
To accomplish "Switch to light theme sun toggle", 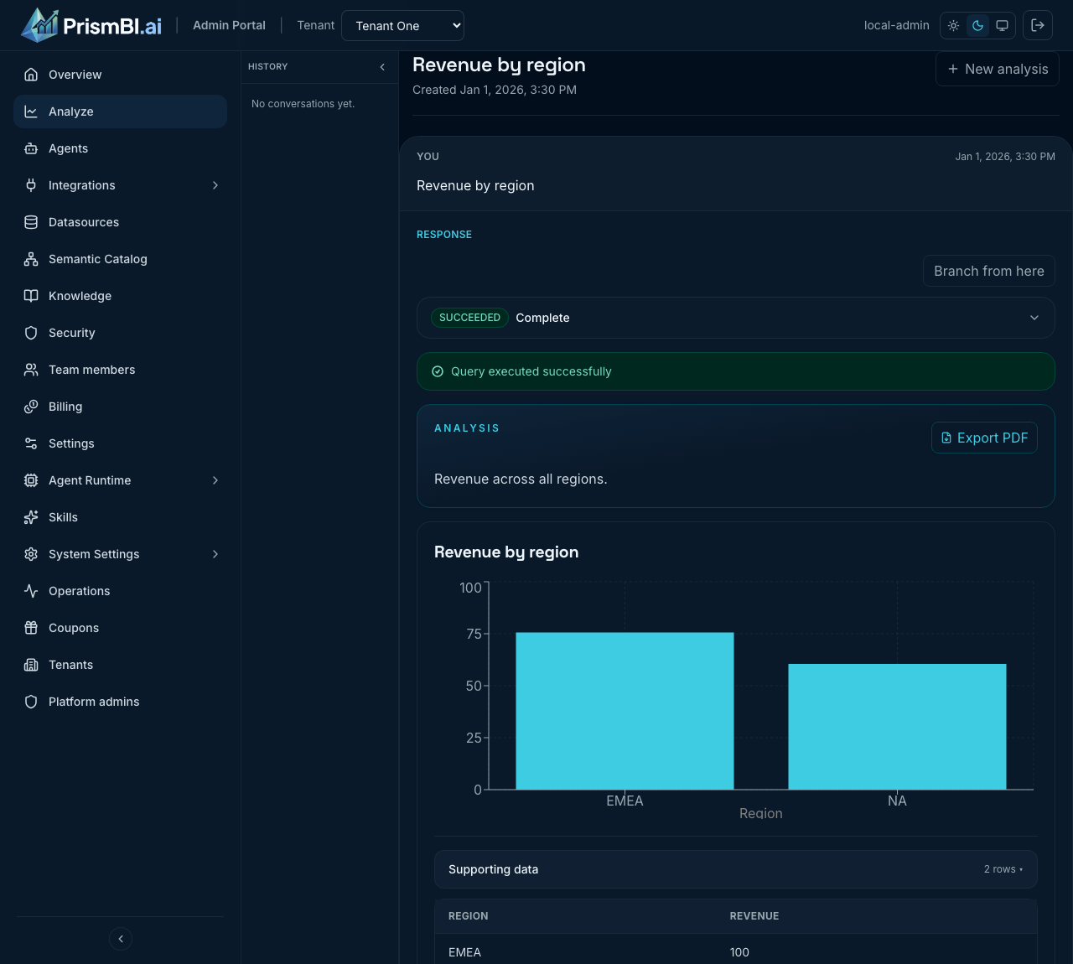I will click(954, 26).
